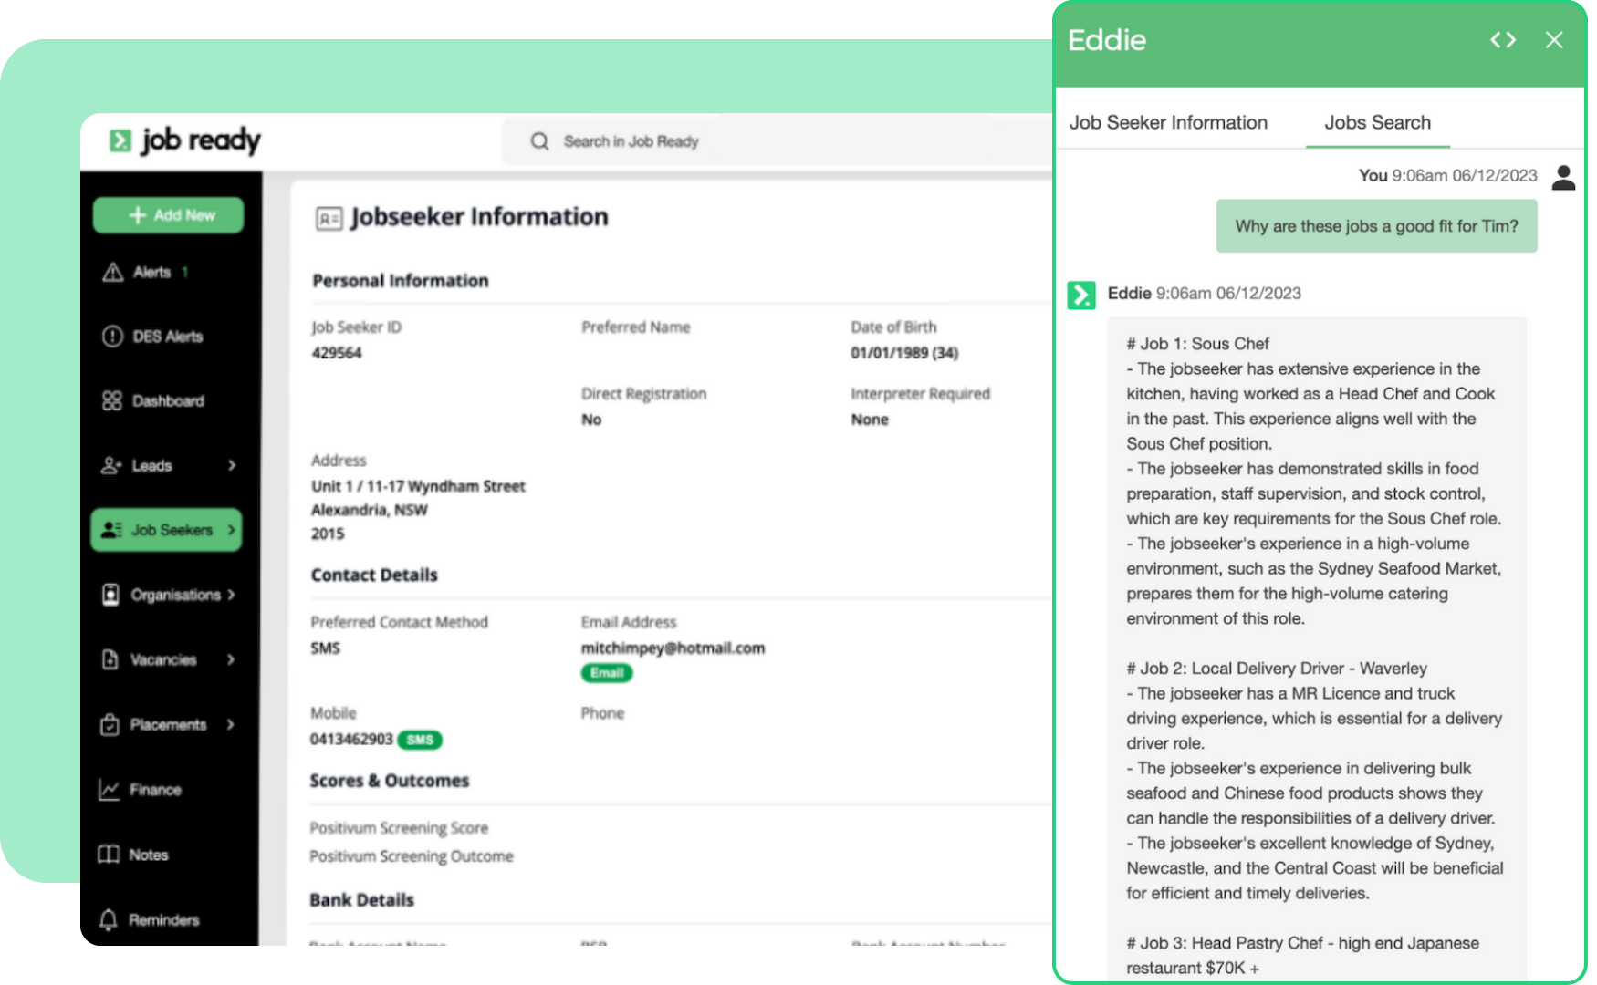Click the Search in Job Ready field

[776, 141]
